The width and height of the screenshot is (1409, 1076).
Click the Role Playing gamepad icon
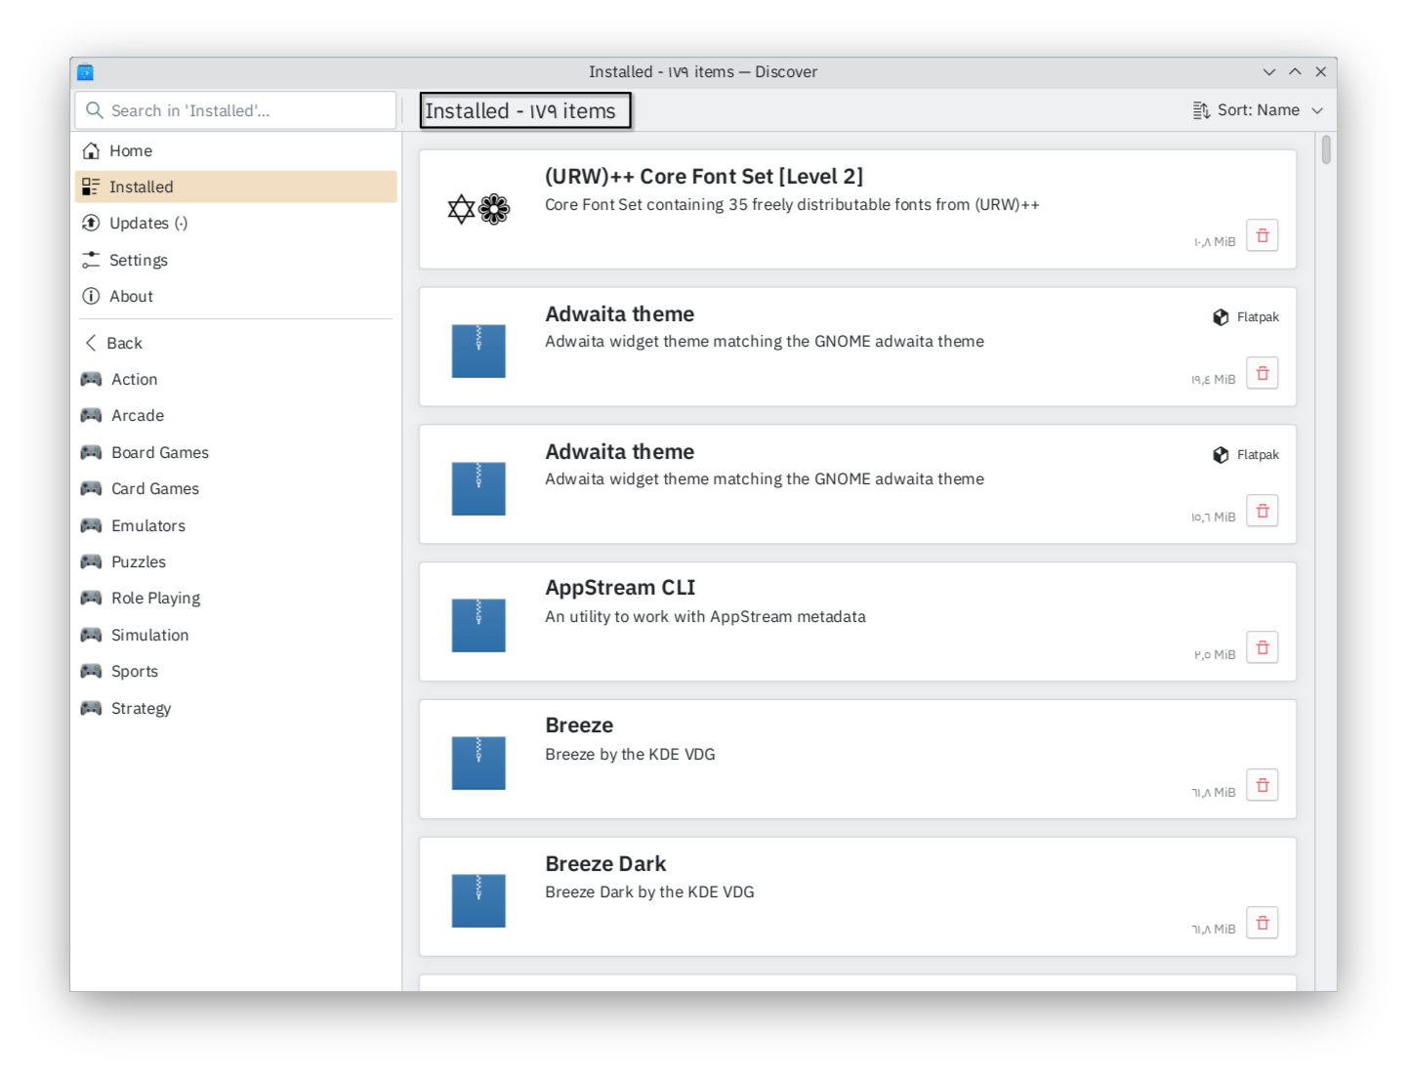click(x=92, y=598)
